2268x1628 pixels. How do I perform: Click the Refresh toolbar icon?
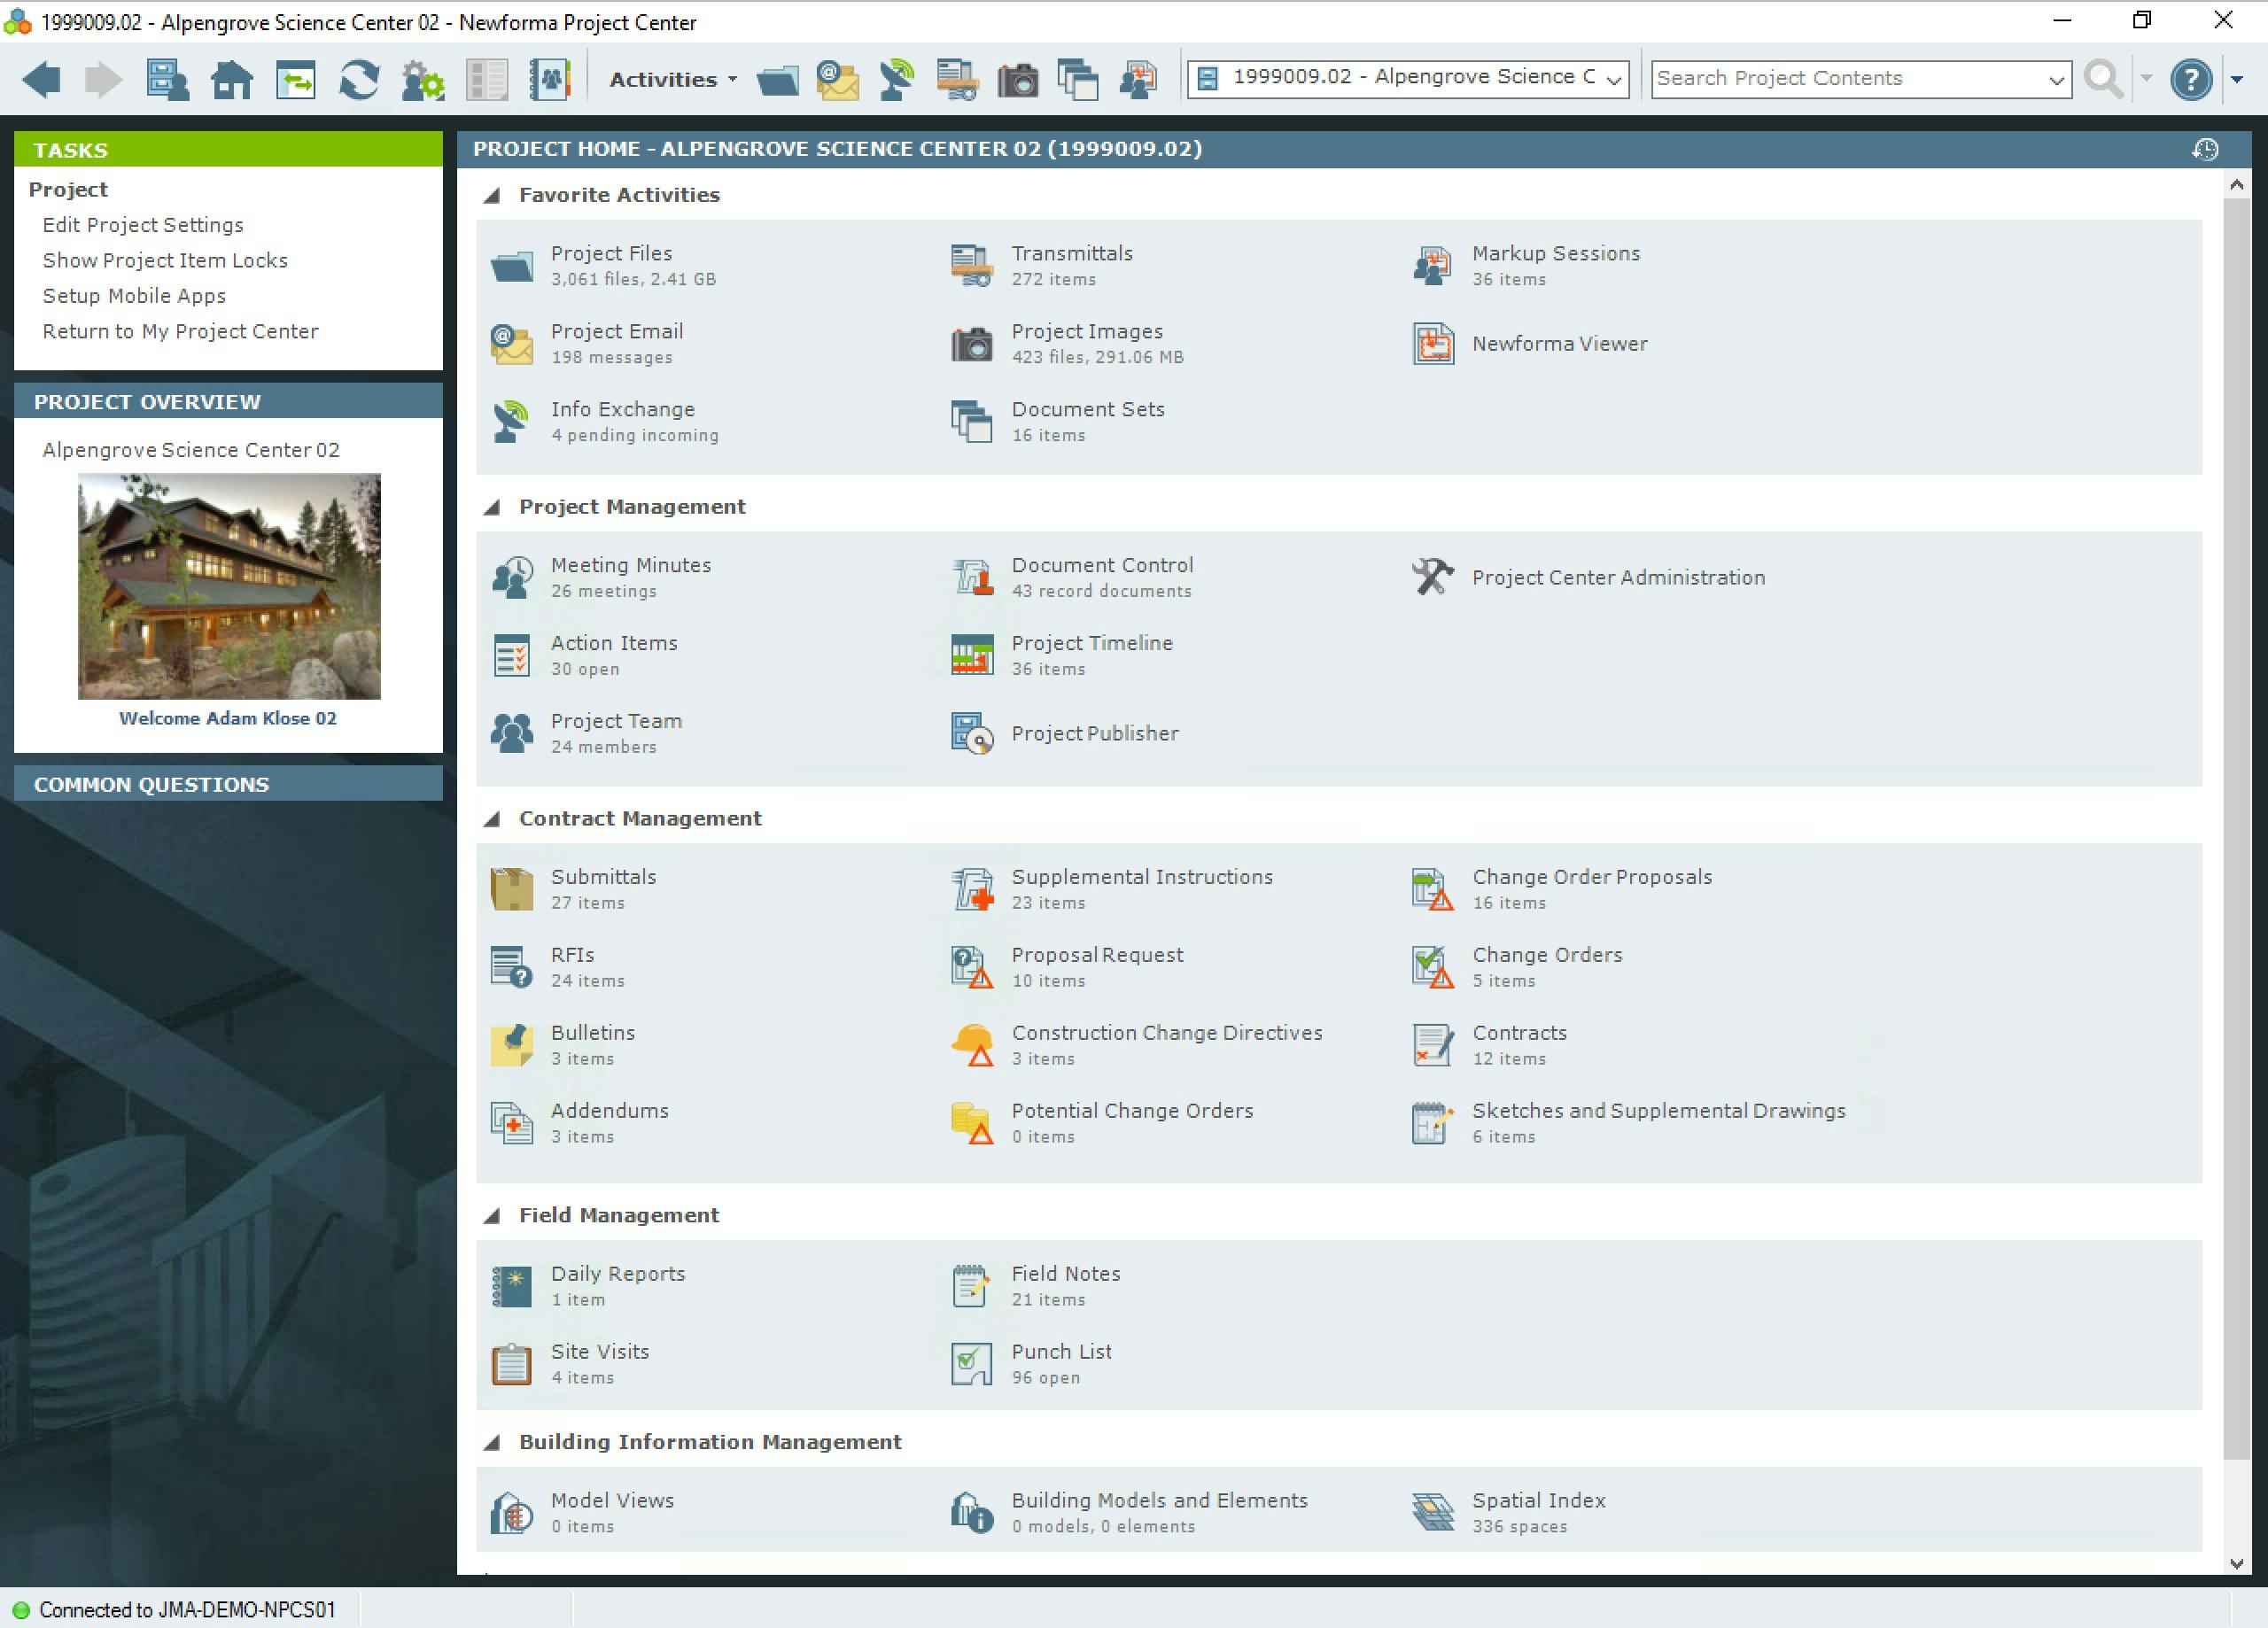click(359, 79)
